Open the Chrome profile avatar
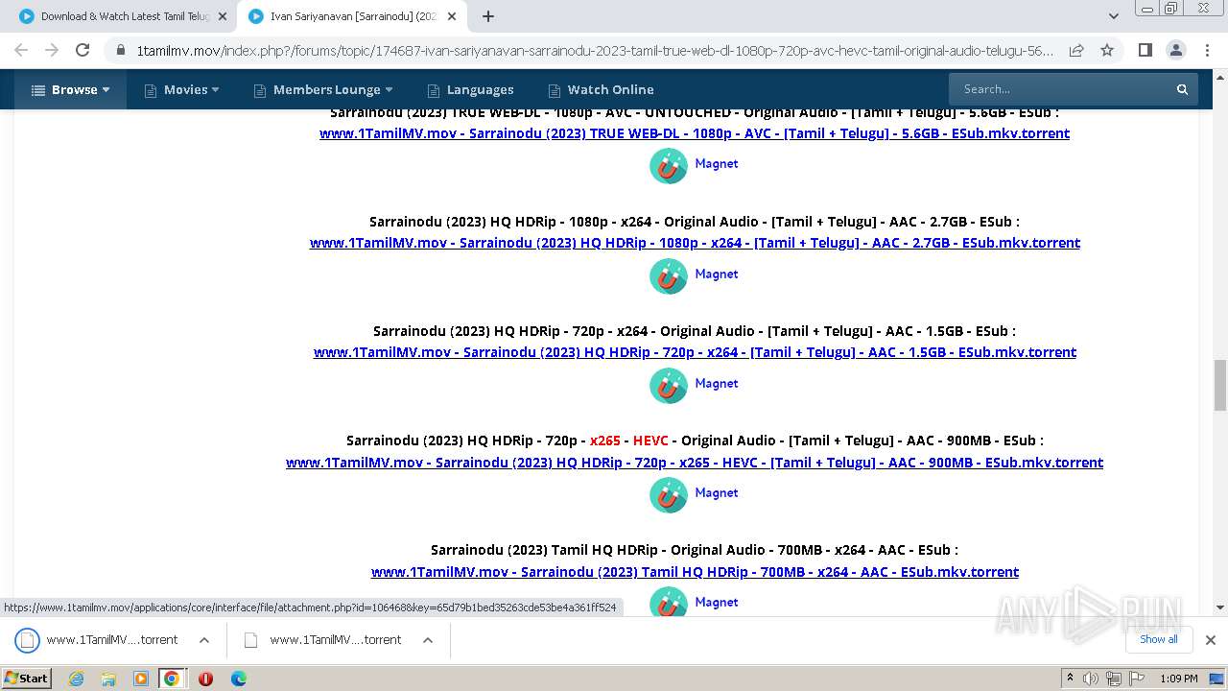The height and width of the screenshot is (691, 1228). pyautogui.click(x=1175, y=50)
